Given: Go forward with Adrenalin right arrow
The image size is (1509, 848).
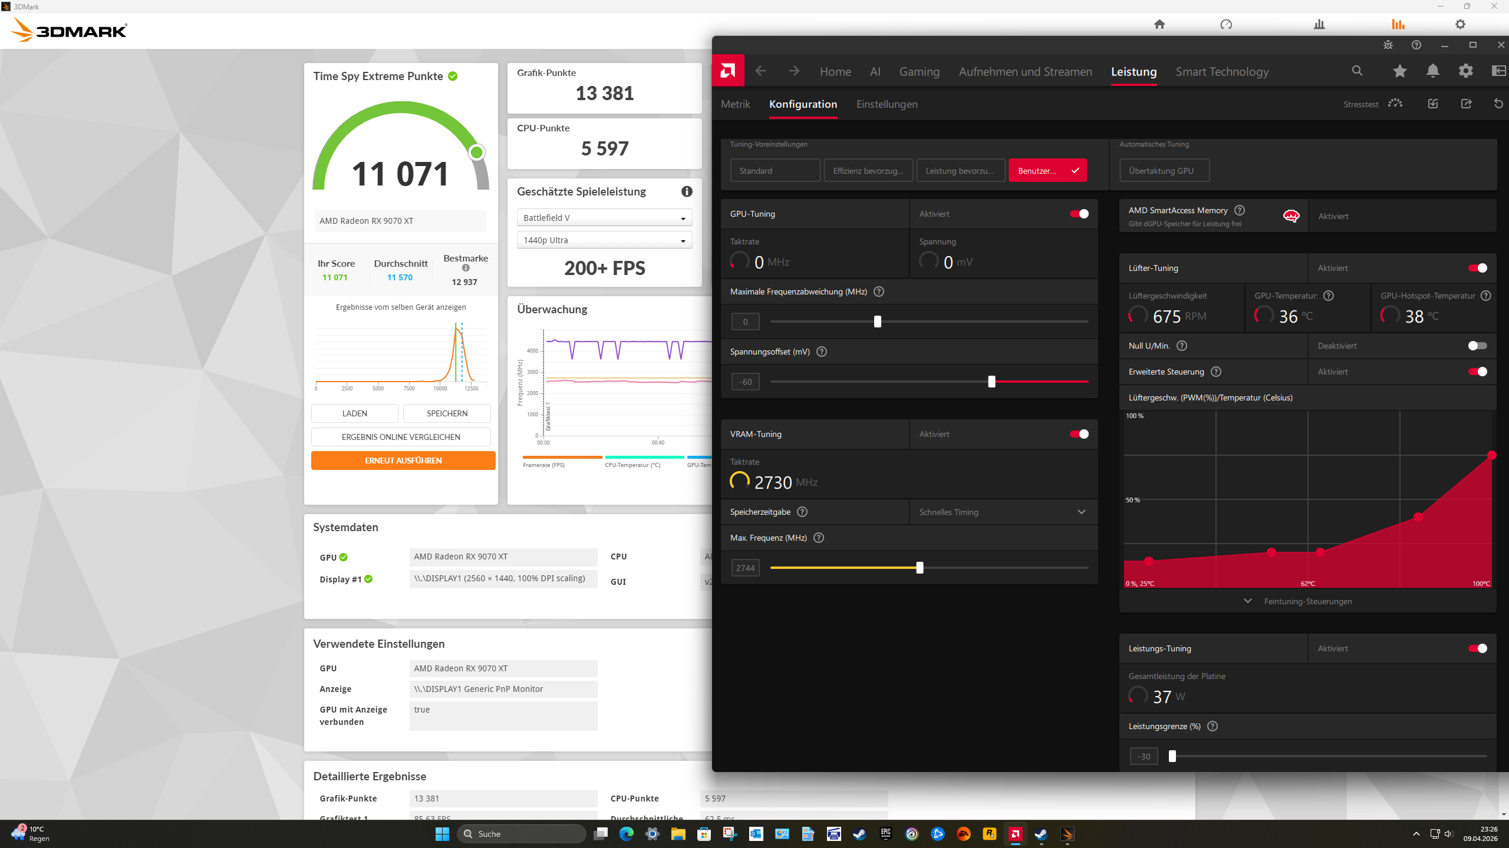Looking at the screenshot, I should tap(794, 71).
